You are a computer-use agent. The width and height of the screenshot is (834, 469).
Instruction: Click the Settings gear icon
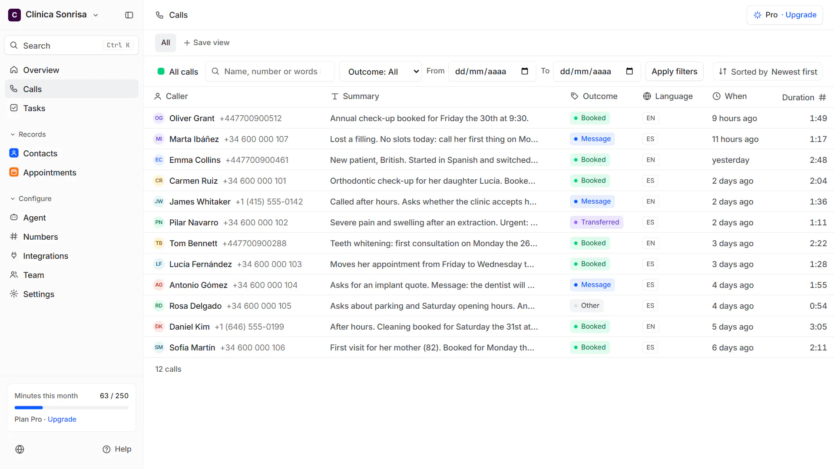[14, 294]
